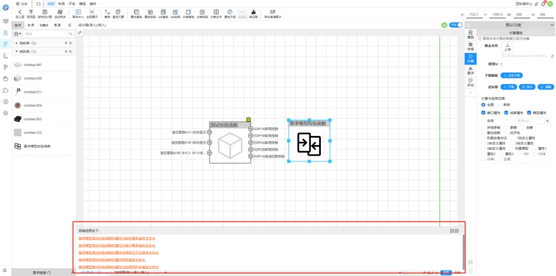
Task: Toggle the blue switch above the canvas
Action: (x=456, y=25)
